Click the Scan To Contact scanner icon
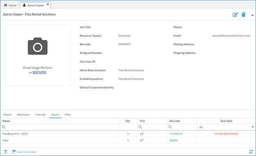This screenshot has height=156, width=256. pos(14,152)
